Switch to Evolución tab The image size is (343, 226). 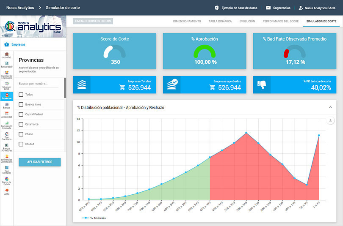247,21
